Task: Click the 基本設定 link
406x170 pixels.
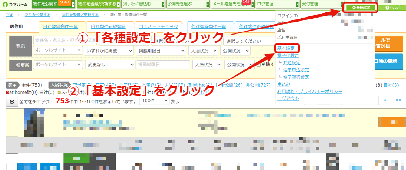Action: pyautogui.click(x=286, y=48)
